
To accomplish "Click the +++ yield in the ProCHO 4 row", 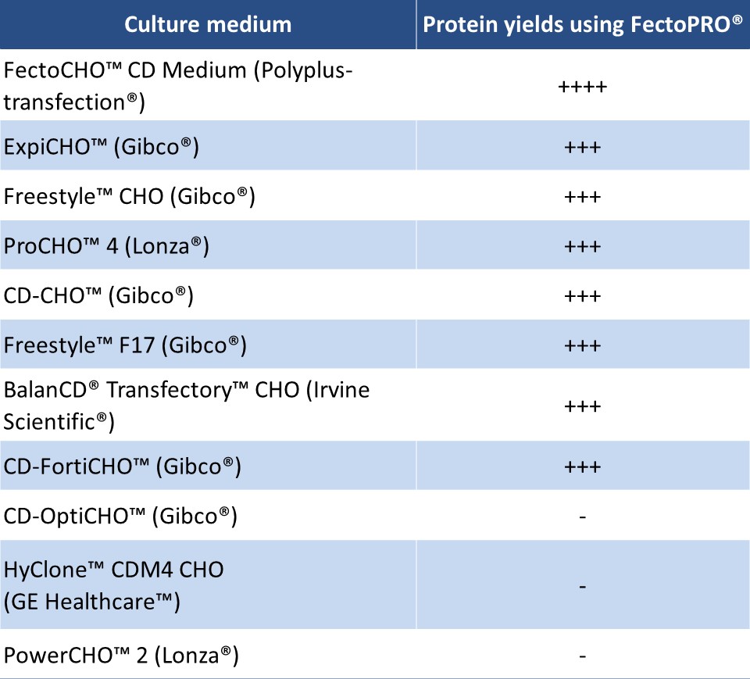I will pos(582,246).
